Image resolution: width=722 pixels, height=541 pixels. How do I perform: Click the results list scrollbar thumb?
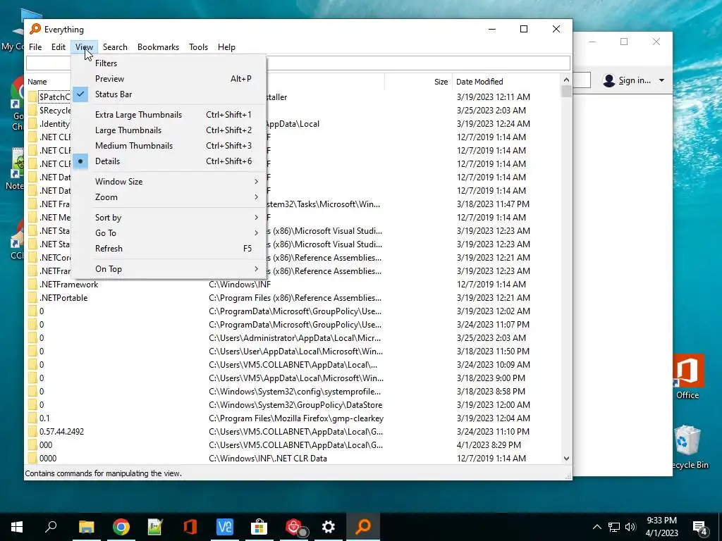click(x=566, y=91)
